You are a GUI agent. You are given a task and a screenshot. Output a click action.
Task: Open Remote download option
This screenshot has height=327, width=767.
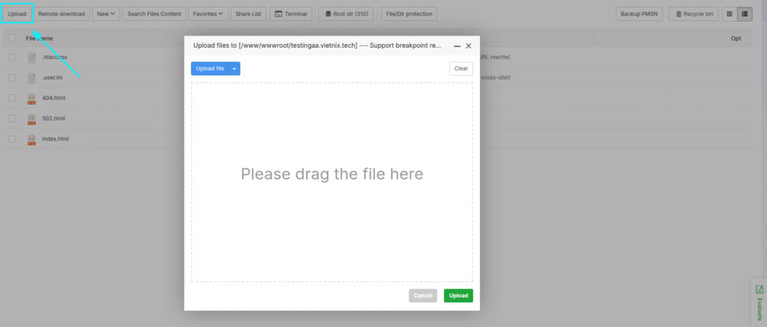click(x=61, y=14)
